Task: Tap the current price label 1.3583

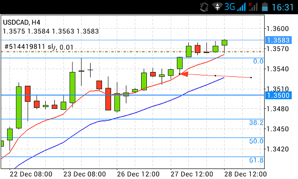Action: click(x=278, y=40)
